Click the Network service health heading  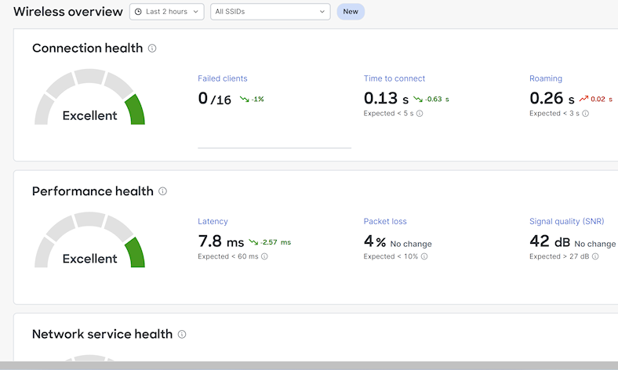click(103, 334)
